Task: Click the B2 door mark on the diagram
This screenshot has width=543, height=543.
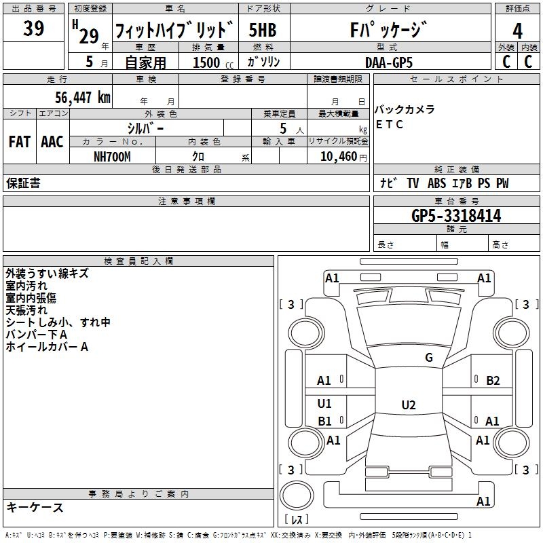Action: point(493,381)
